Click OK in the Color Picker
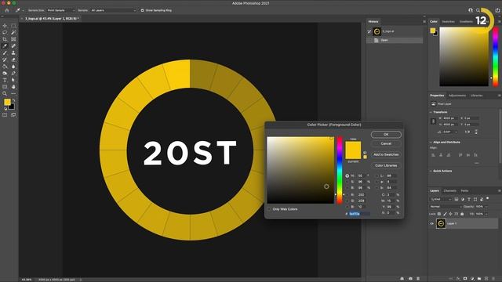502x282 pixels. (x=386, y=134)
